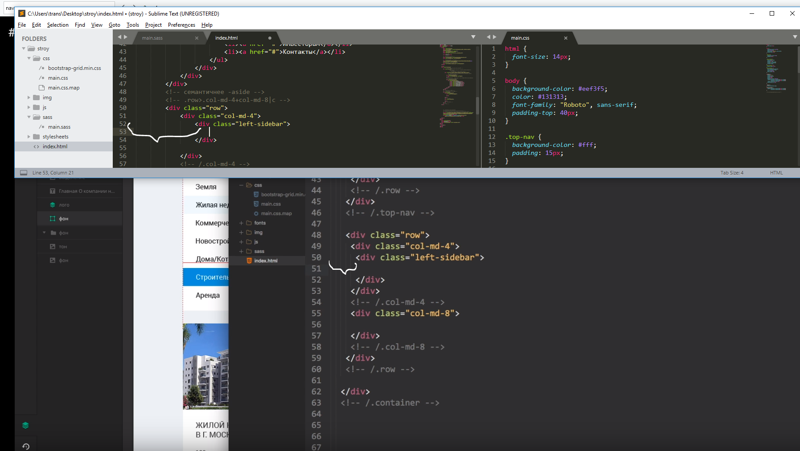Click the Аренда menu item in the mockup

pos(208,295)
